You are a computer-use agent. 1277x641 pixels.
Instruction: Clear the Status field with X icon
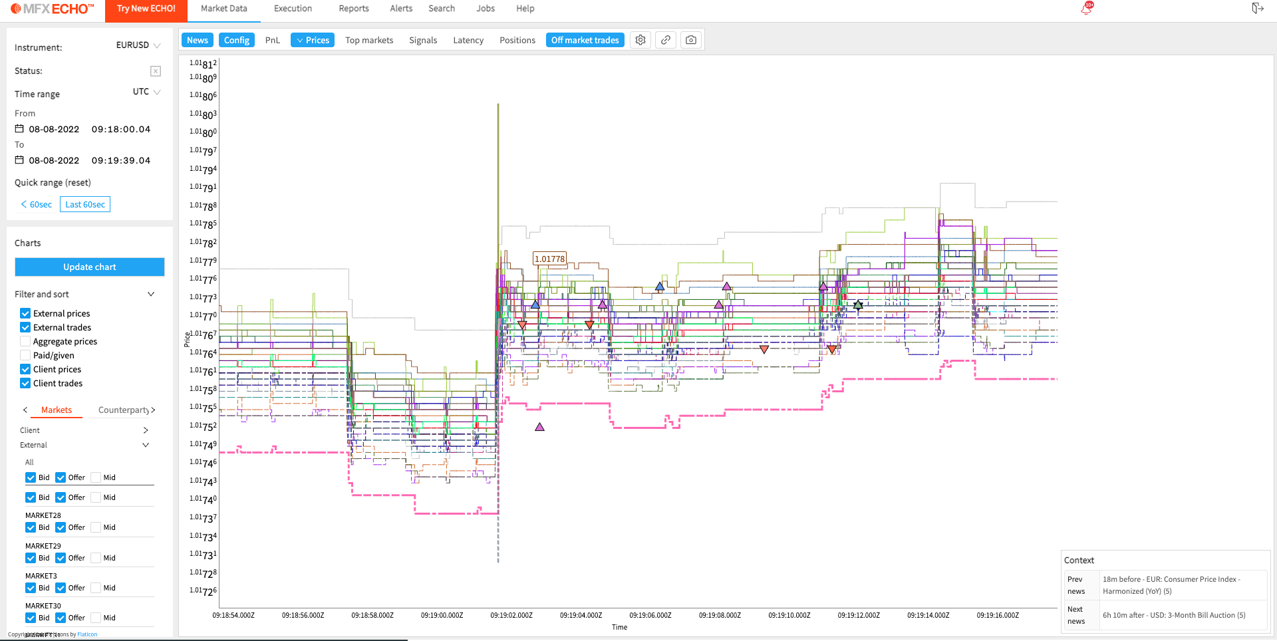156,71
